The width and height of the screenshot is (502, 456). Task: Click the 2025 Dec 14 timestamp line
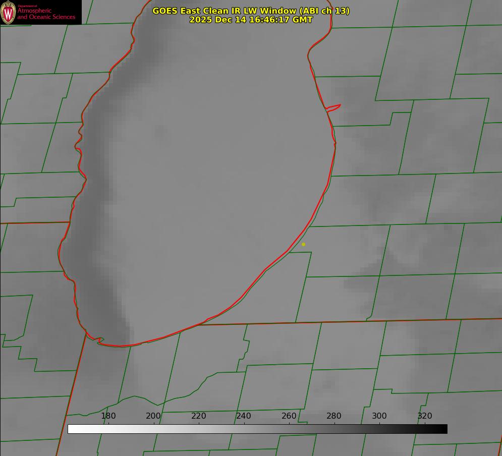pos(251,20)
